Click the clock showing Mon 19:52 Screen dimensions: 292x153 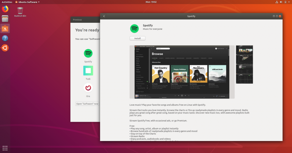(151, 2)
